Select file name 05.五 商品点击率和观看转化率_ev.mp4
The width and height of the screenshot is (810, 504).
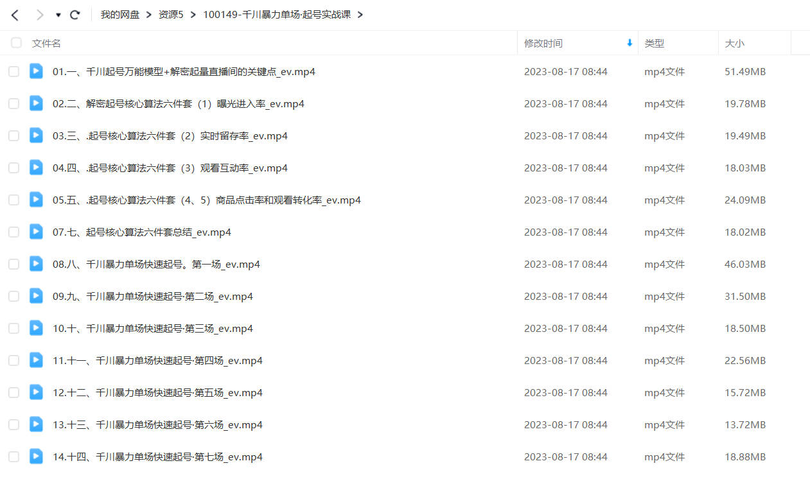[x=207, y=200]
